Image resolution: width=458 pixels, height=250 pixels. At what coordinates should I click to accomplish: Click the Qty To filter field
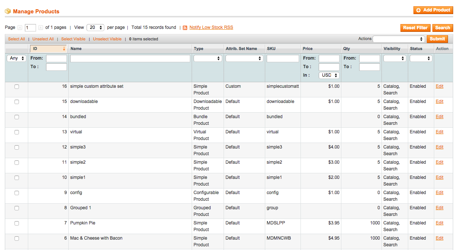[x=370, y=67]
